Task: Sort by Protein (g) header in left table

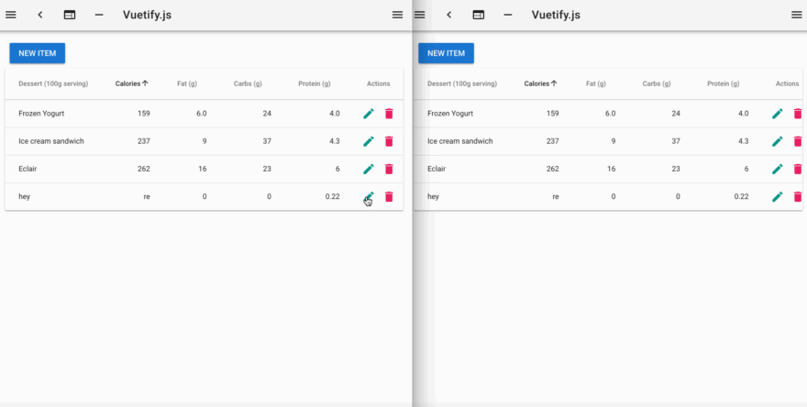Action: click(x=315, y=83)
